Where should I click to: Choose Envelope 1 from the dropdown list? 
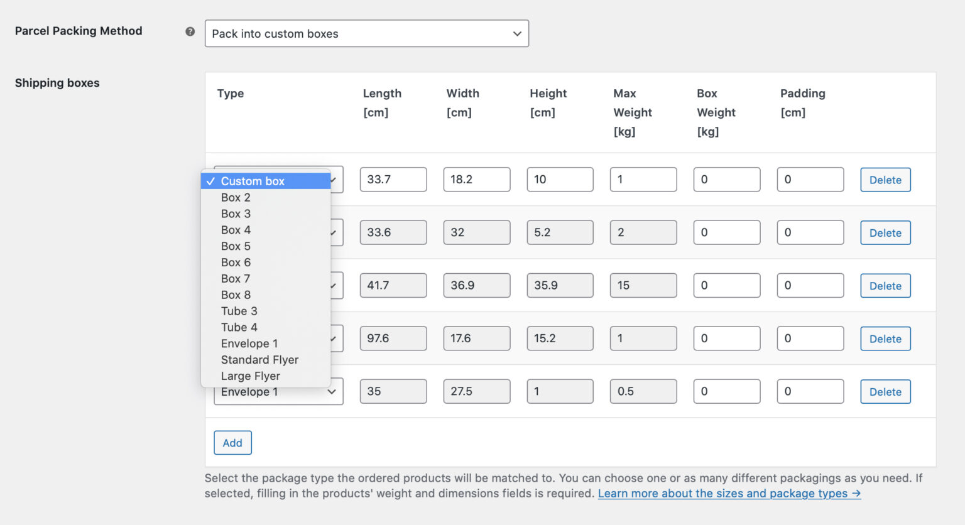point(249,344)
